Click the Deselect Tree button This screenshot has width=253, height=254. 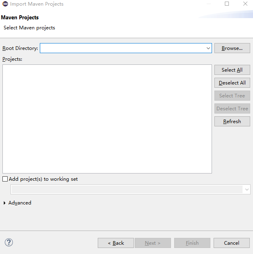click(232, 109)
